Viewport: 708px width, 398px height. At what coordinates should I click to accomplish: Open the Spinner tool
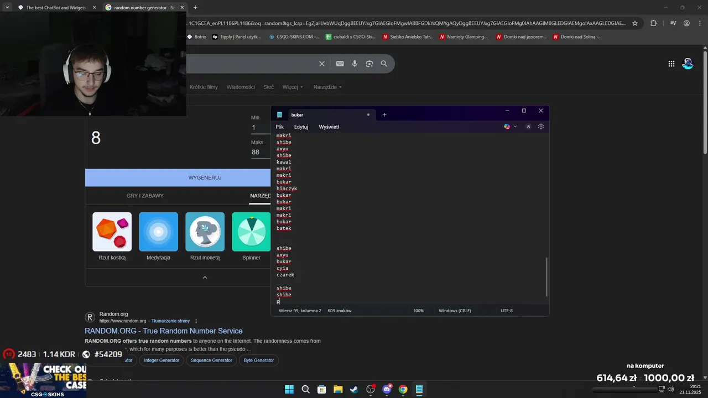(251, 237)
